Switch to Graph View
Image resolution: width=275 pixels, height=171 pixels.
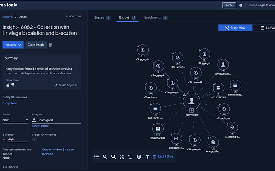coord(235,28)
